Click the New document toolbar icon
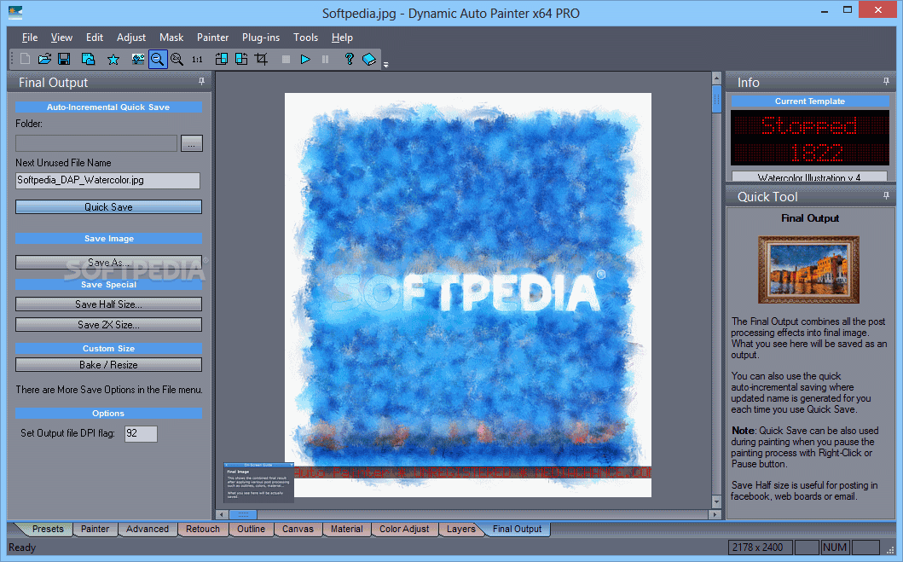The image size is (903, 562). pyautogui.click(x=25, y=59)
